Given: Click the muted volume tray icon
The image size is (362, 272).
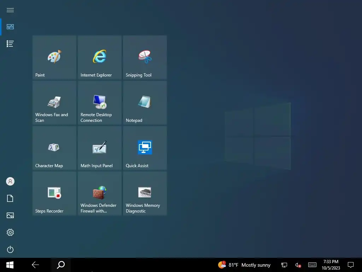Looking at the screenshot, I should 298,265.
